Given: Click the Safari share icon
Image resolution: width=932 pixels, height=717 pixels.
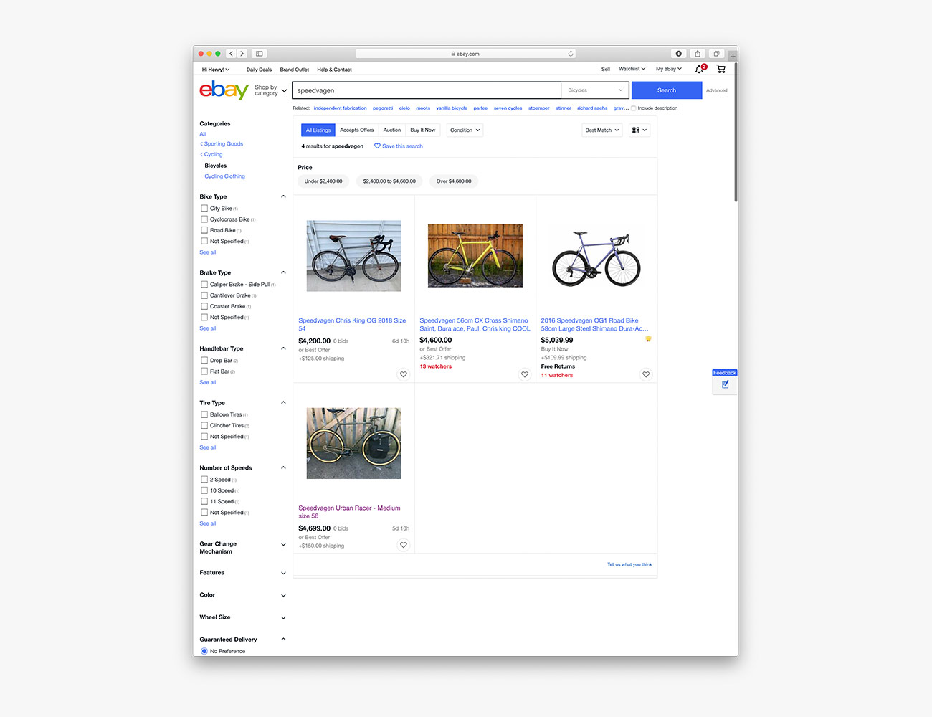Looking at the screenshot, I should (697, 54).
